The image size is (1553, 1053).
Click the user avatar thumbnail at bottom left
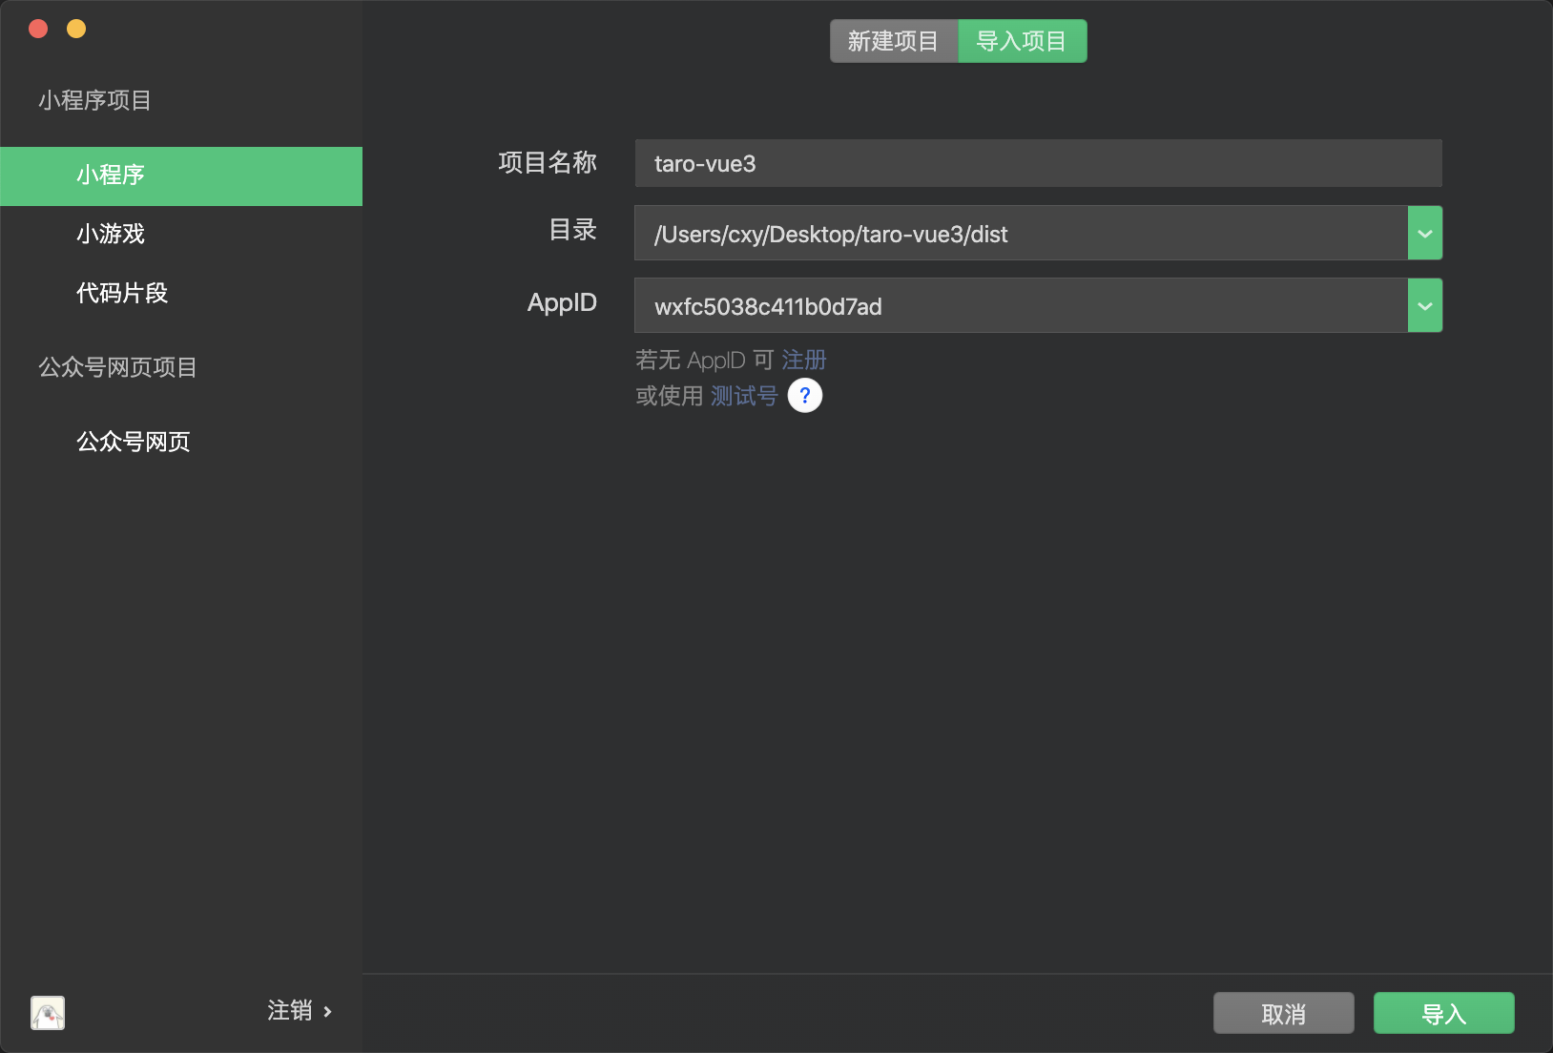tap(47, 1013)
